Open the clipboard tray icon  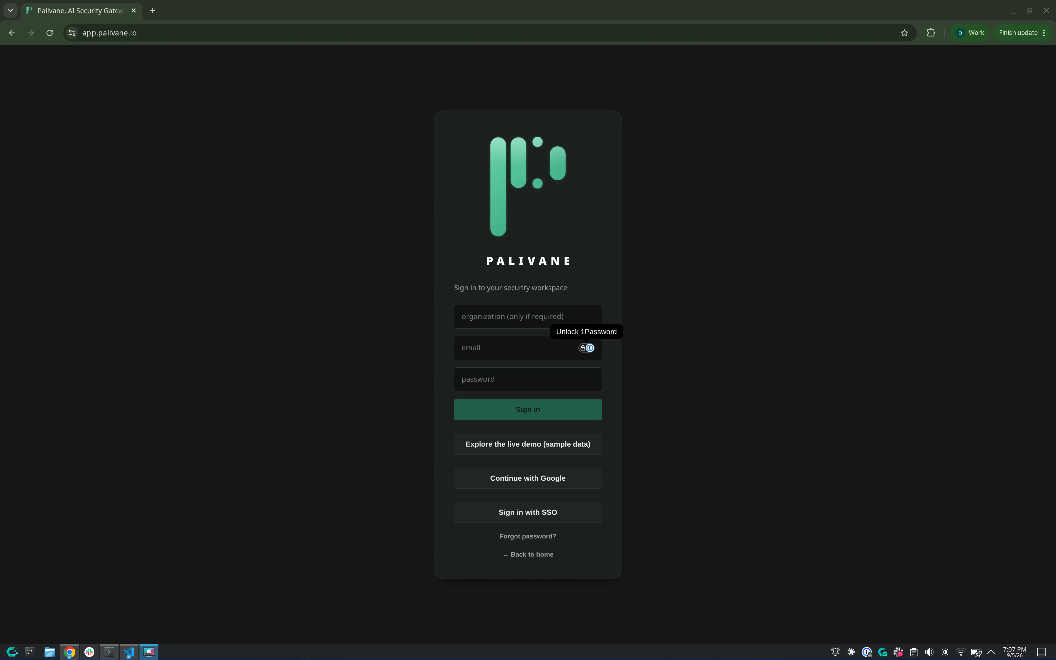tap(914, 652)
